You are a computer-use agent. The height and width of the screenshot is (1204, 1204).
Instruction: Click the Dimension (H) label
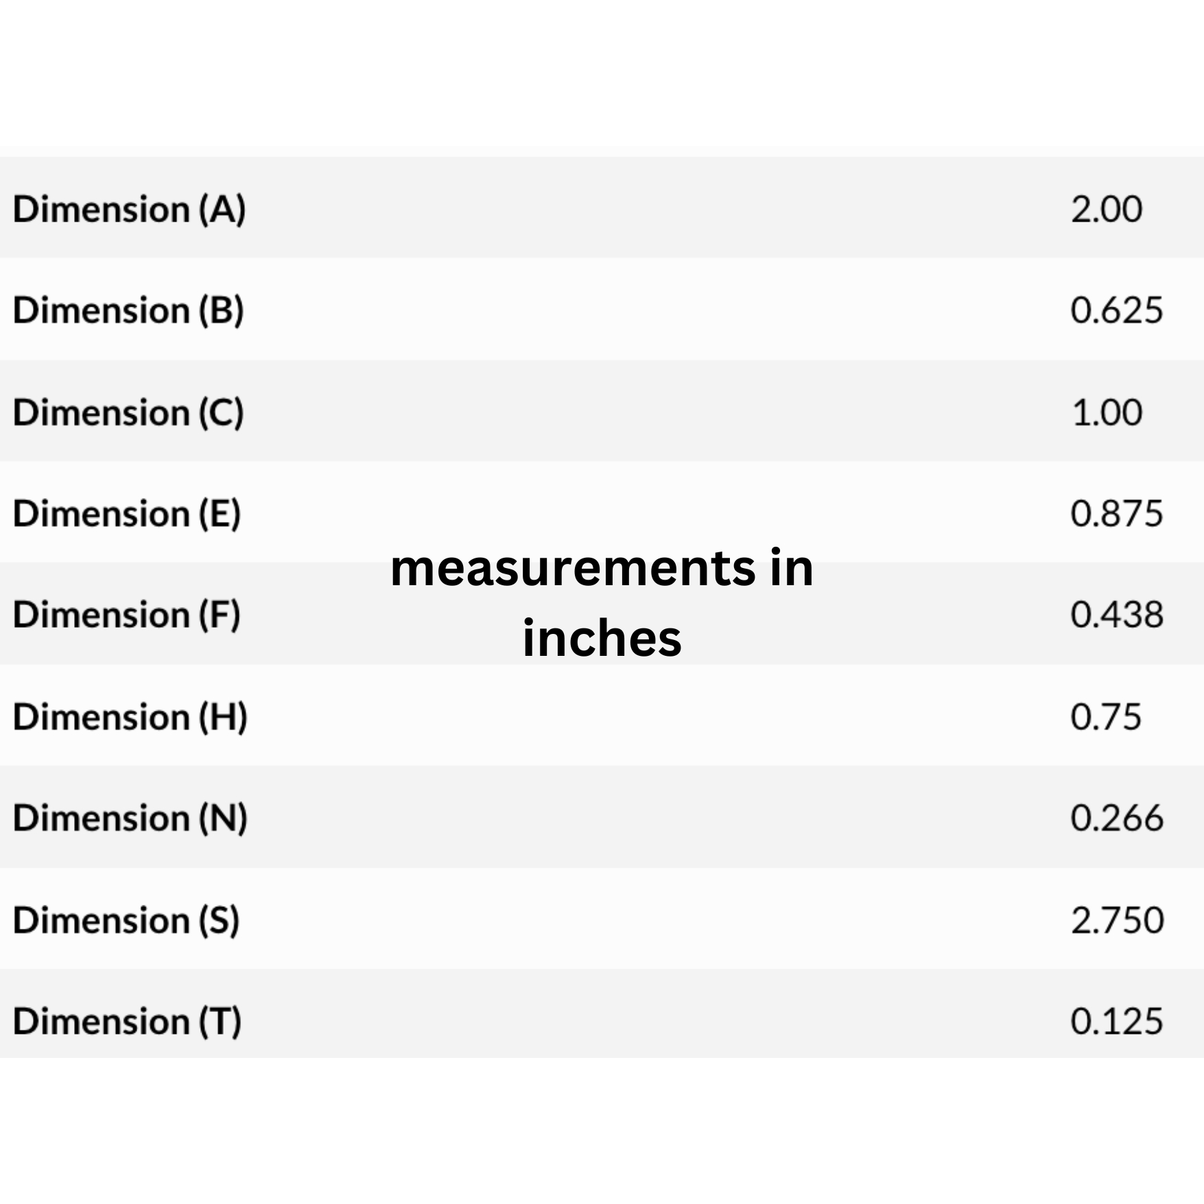point(130,716)
